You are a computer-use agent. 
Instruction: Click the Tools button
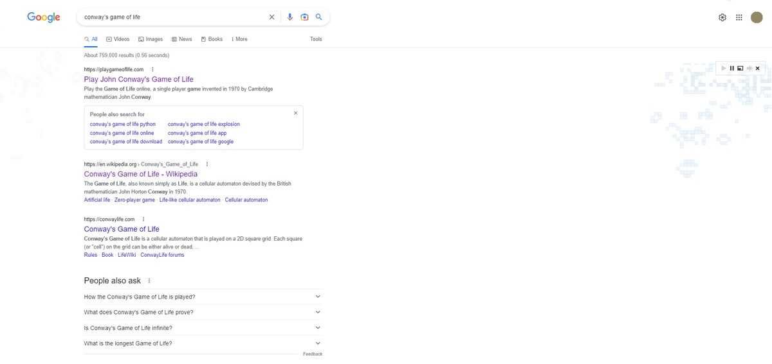tap(316, 39)
